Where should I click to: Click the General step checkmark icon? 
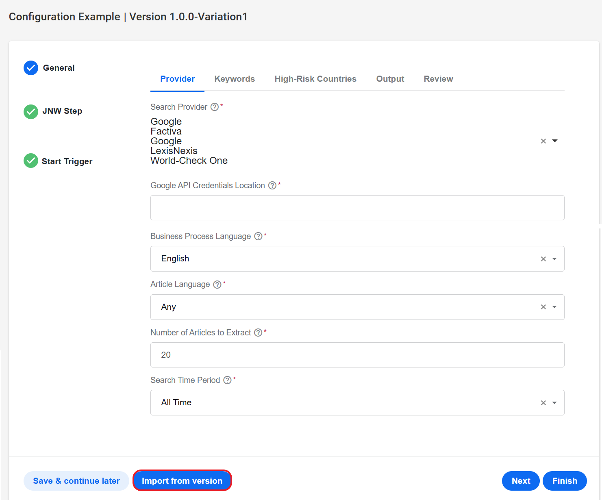[x=31, y=68]
